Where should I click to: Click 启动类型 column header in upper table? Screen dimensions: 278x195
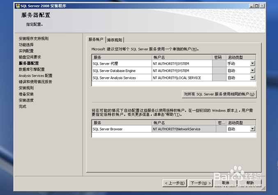241,57
